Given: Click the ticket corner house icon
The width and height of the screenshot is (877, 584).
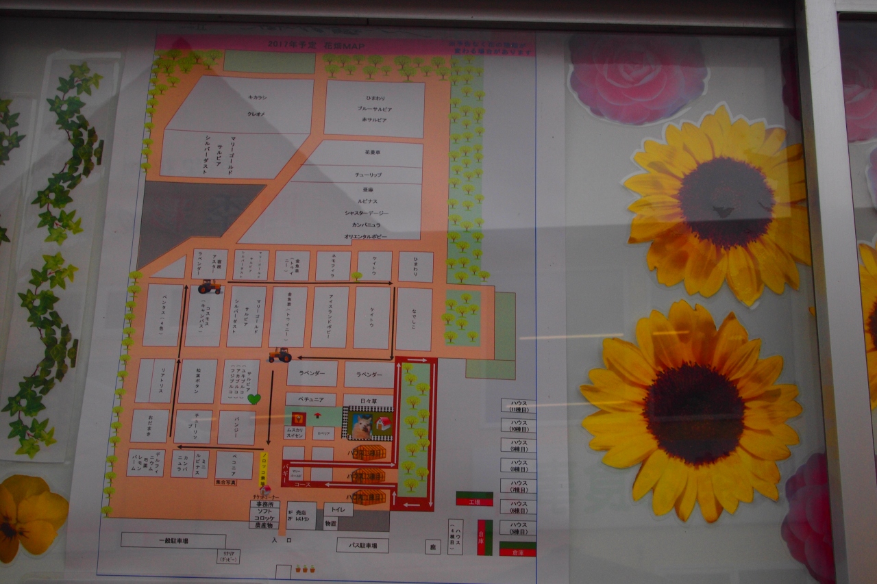Looking at the screenshot, I should (265, 491).
